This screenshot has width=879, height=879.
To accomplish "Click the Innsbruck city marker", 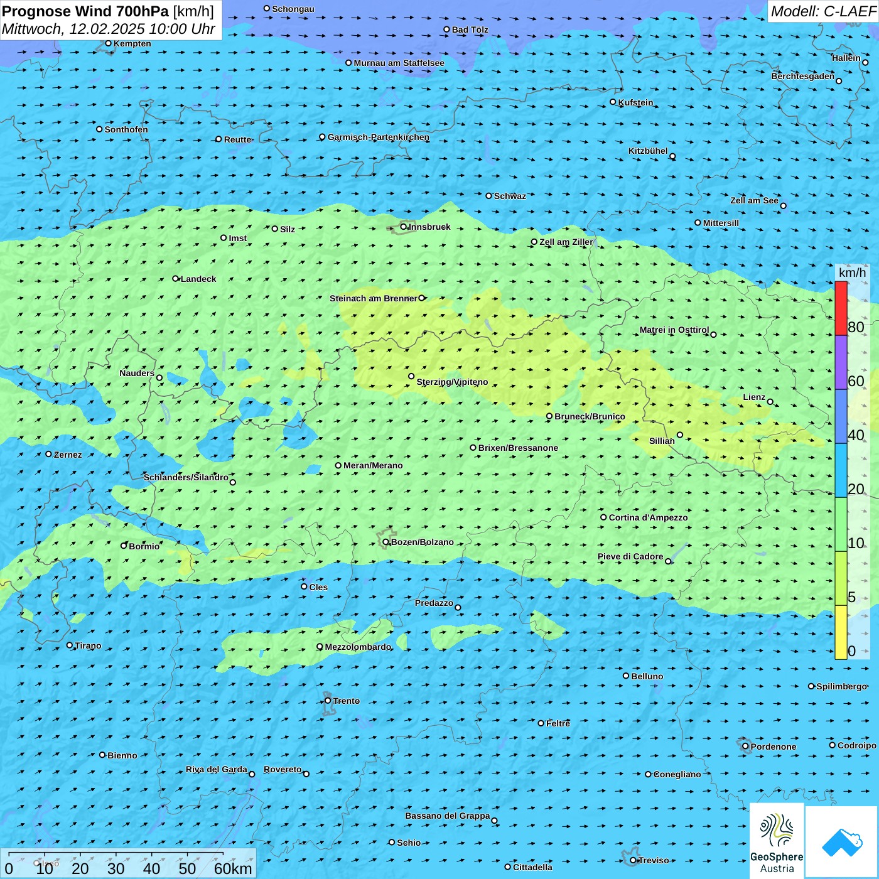I will 404,227.
